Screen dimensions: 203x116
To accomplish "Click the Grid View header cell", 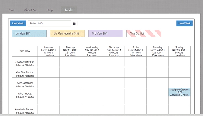I will (x=25, y=51).
